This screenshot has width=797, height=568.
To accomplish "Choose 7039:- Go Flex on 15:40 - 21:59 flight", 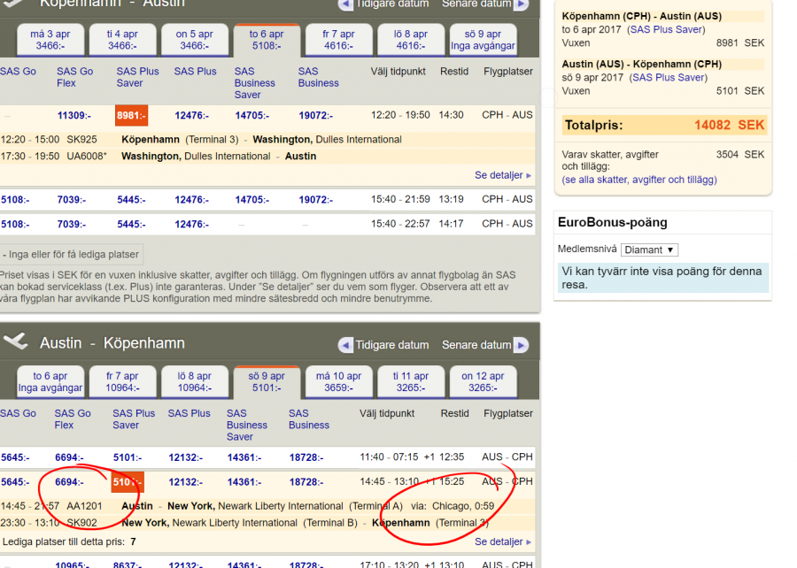I will pos(72,200).
